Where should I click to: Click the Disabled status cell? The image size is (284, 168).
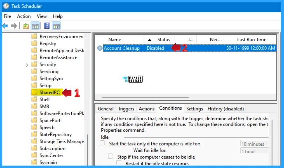coord(155,48)
